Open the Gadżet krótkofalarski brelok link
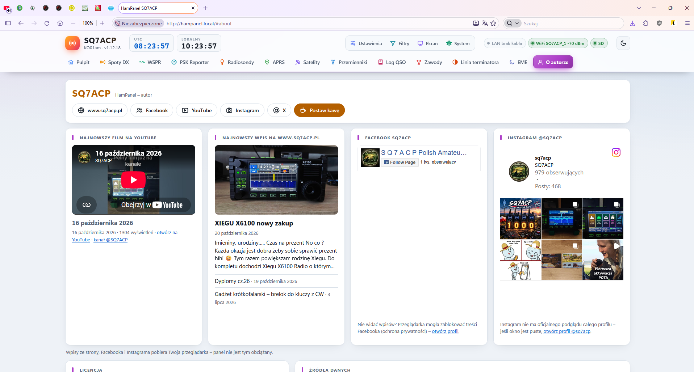694x372 pixels. [x=269, y=294]
